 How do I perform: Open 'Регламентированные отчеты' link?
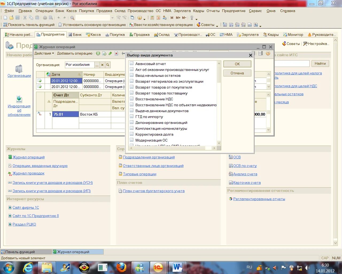259,199
